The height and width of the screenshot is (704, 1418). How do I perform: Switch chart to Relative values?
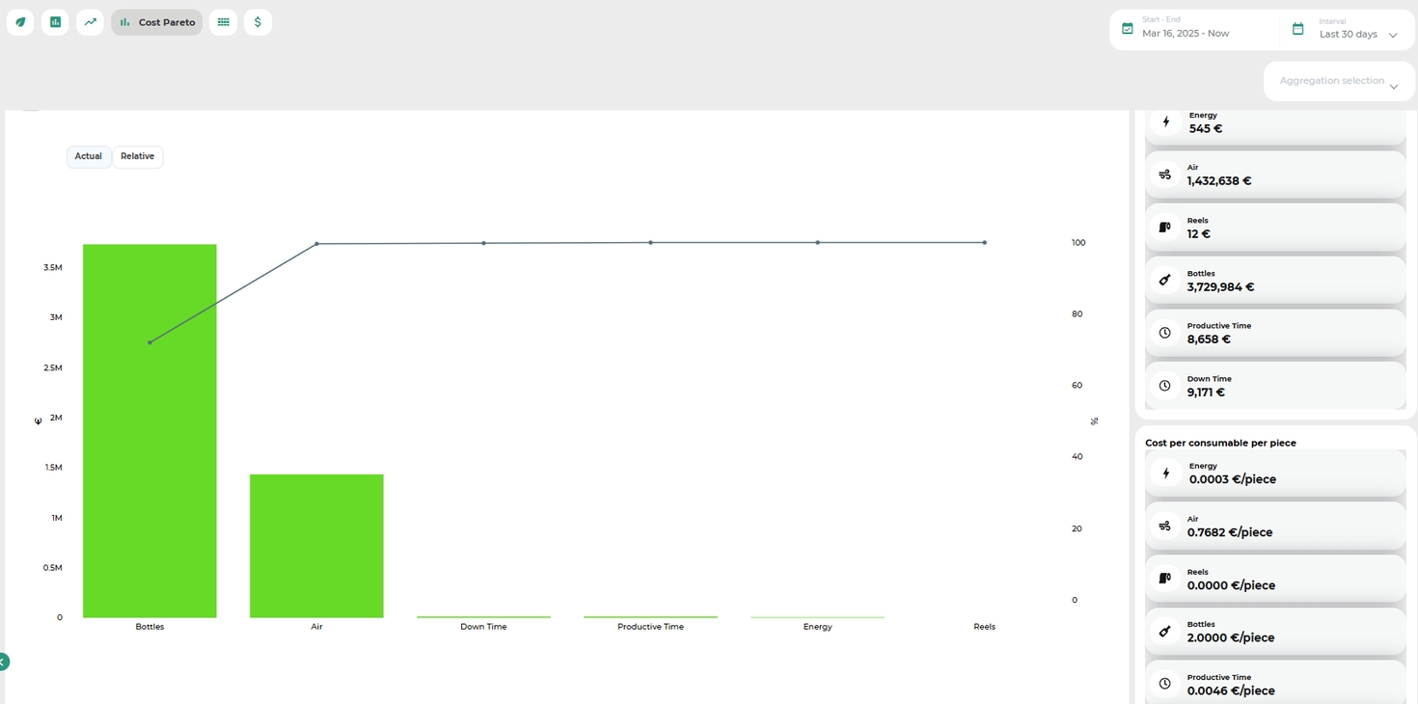137,156
